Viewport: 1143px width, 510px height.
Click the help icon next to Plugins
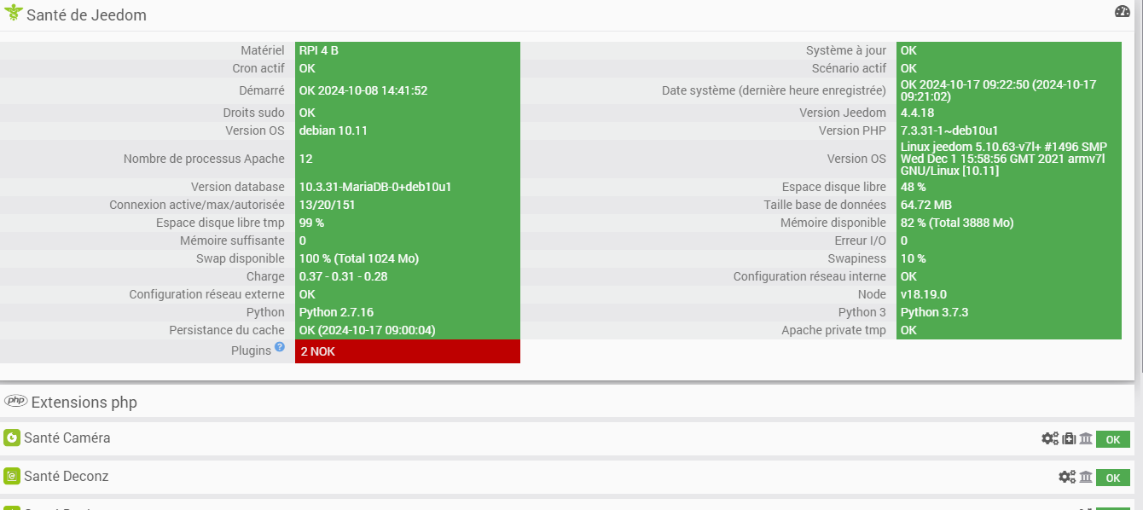280,348
